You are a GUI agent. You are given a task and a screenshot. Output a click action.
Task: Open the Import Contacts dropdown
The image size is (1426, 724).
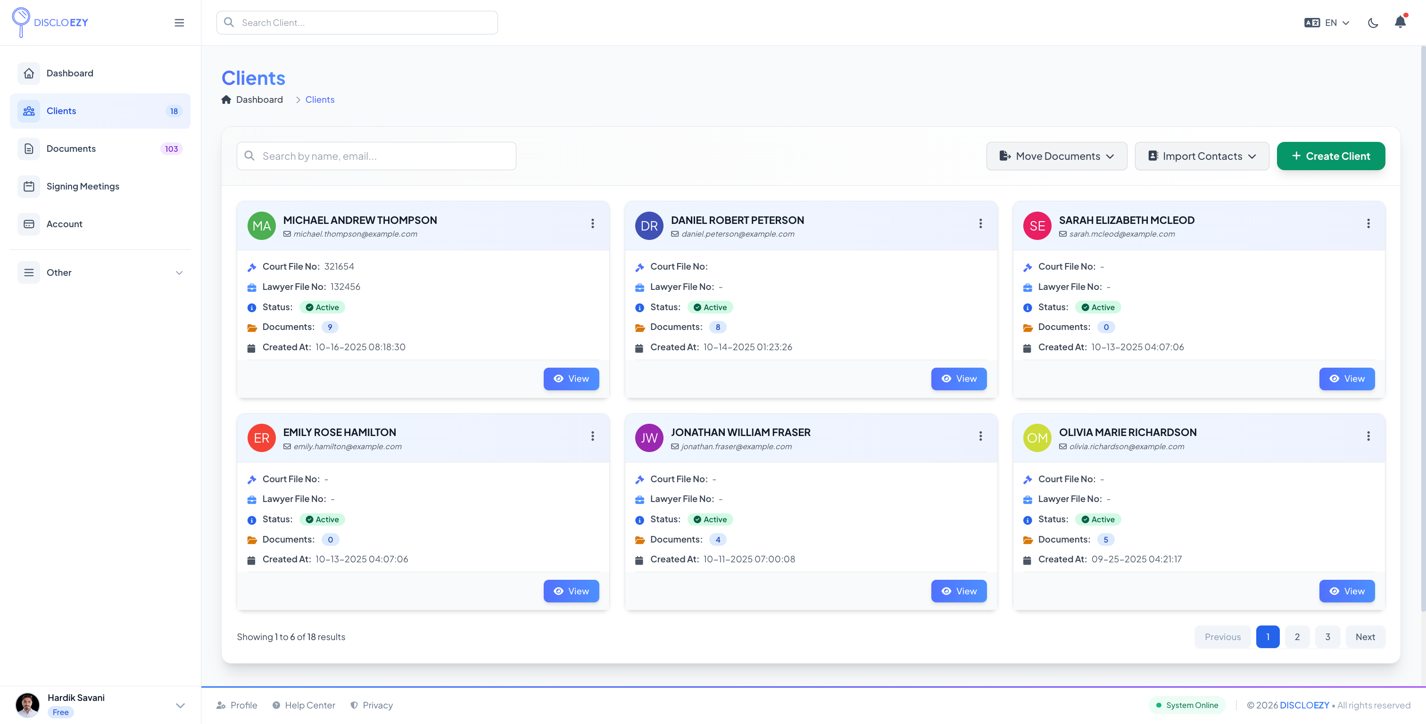(x=1201, y=156)
